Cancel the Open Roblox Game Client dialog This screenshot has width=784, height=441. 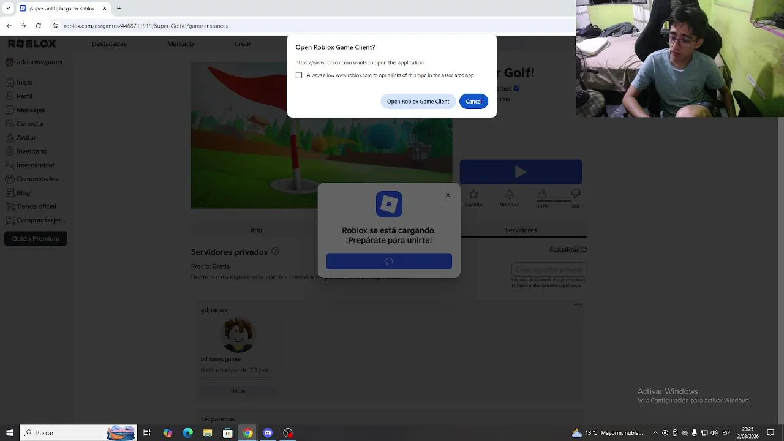(x=473, y=102)
